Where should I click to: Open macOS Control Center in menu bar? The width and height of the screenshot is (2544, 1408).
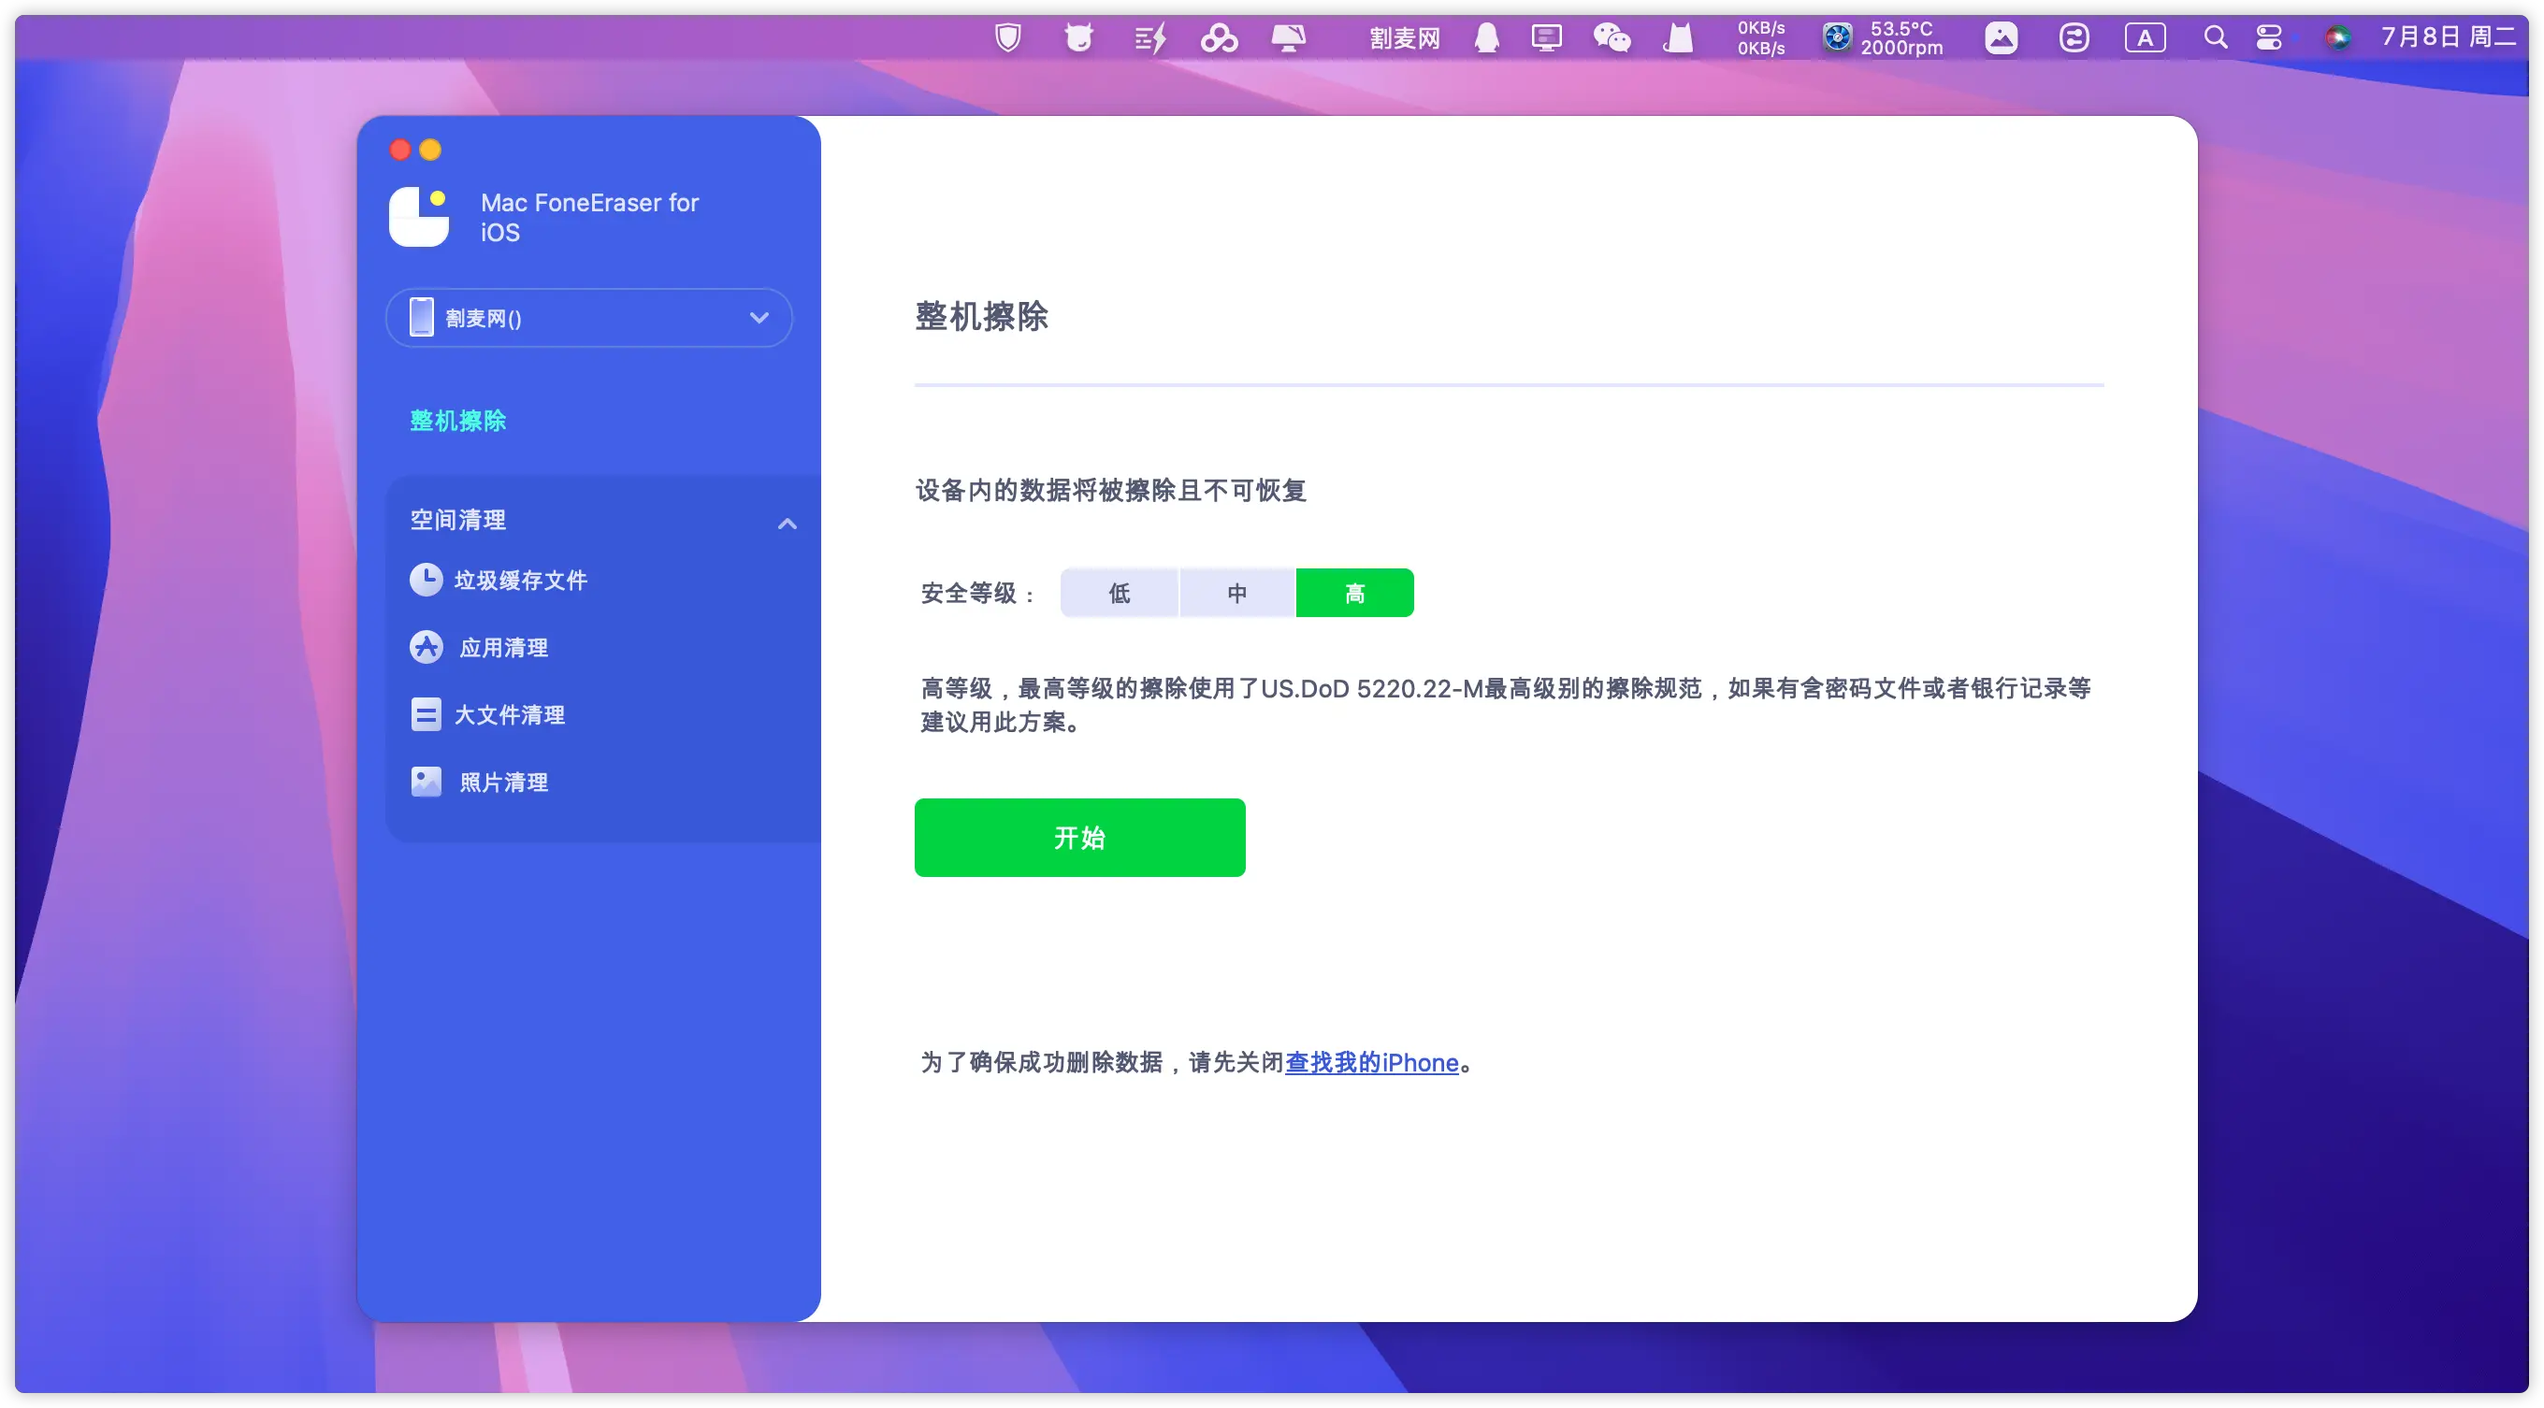[x=2268, y=38]
